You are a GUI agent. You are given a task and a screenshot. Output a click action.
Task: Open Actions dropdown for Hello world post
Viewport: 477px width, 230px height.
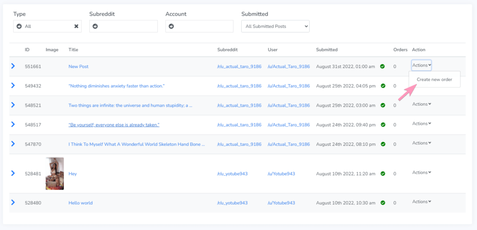pos(422,202)
